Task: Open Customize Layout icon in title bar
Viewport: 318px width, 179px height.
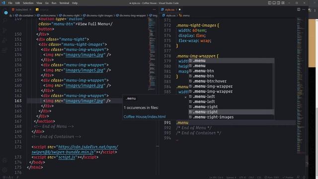Action: coord(283,3)
